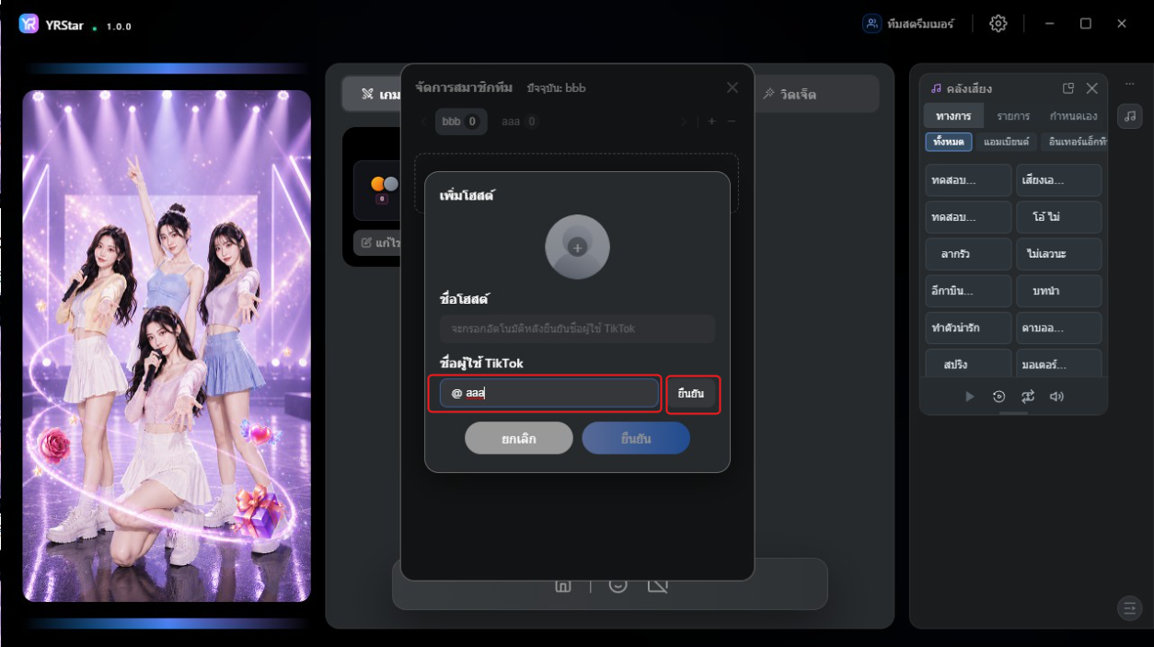Toggle the sound library volume icon
1154x647 pixels.
pos(1056,397)
